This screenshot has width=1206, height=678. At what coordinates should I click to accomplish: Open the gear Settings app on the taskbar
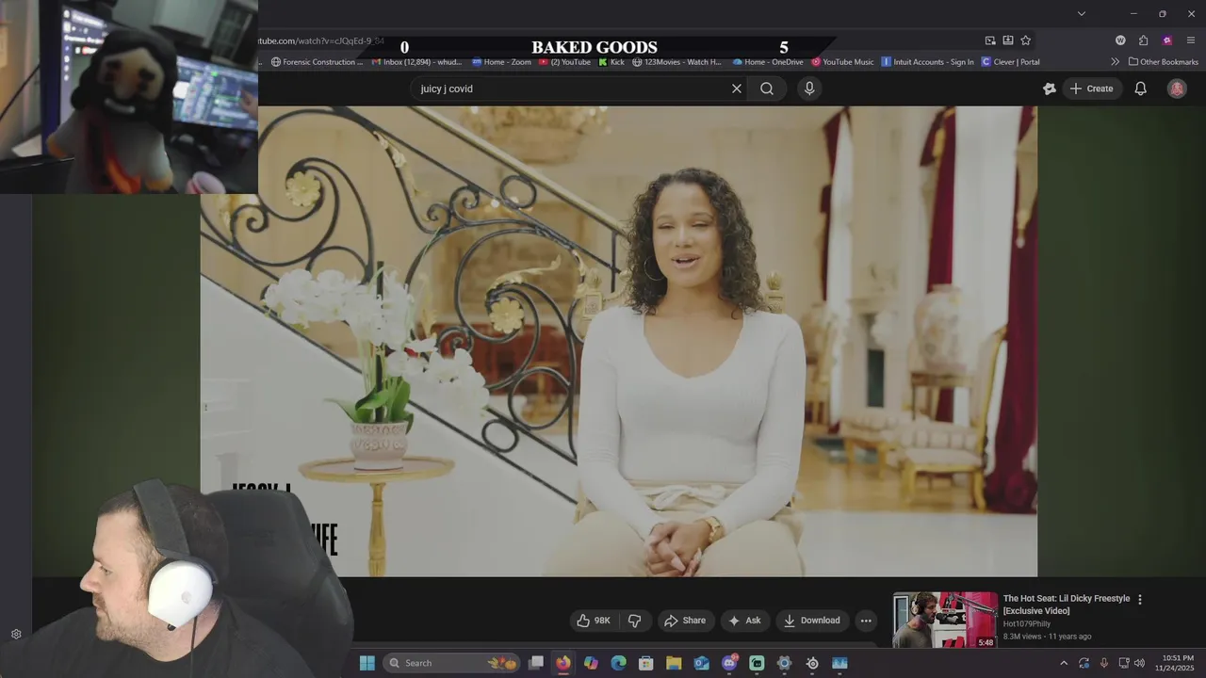coord(784,663)
